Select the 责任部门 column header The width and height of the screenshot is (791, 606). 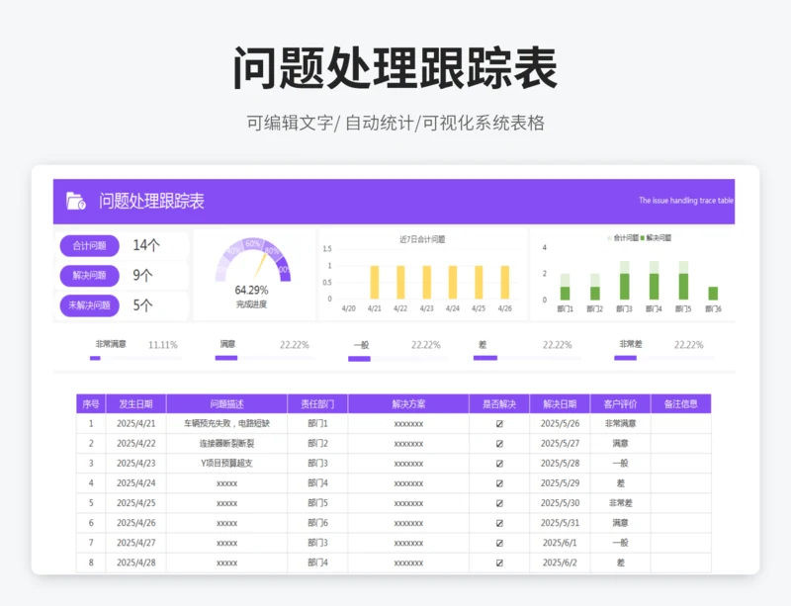(x=317, y=404)
